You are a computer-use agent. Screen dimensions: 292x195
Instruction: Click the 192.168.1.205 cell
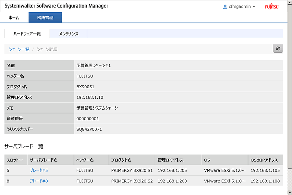172,170
